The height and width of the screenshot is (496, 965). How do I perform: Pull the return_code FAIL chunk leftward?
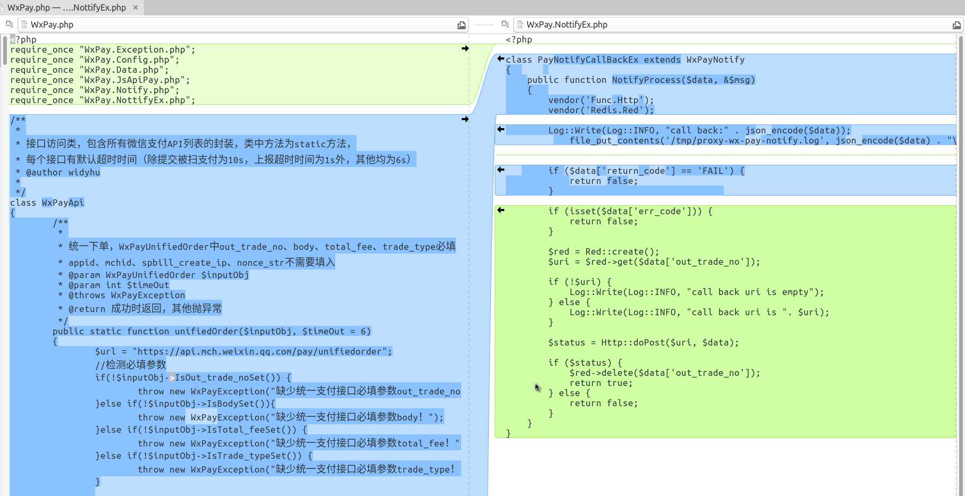point(501,170)
